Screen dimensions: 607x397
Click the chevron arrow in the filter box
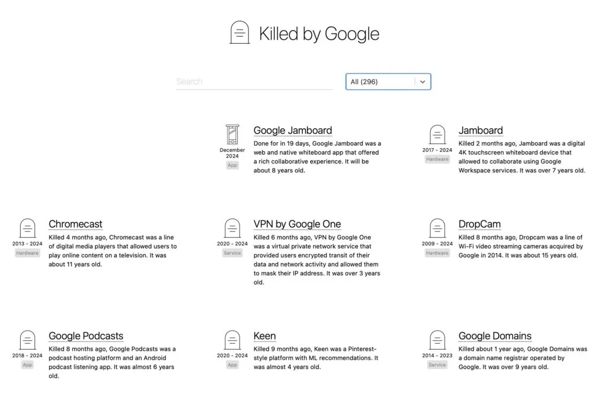point(423,82)
